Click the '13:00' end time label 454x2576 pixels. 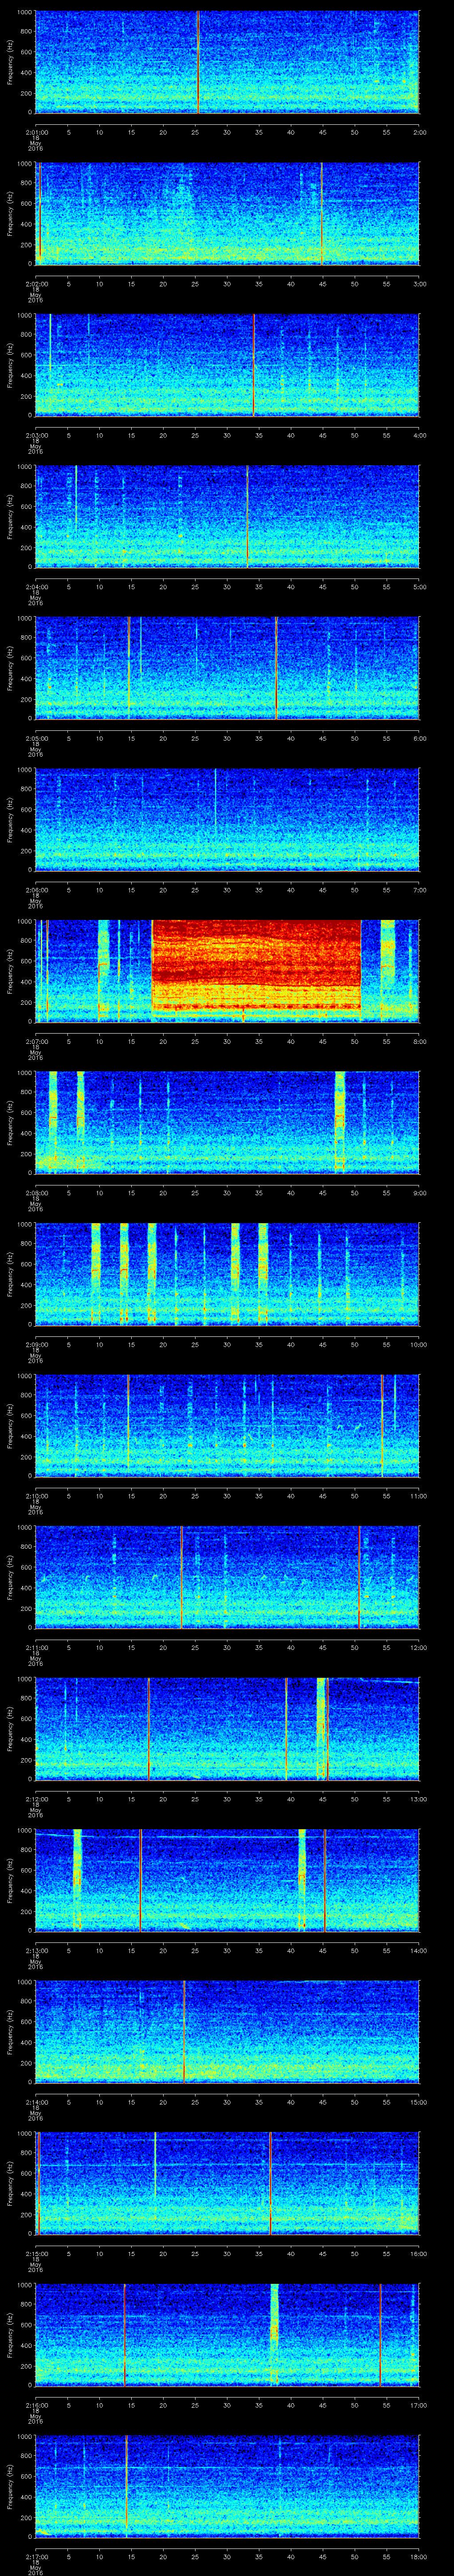(x=418, y=1798)
